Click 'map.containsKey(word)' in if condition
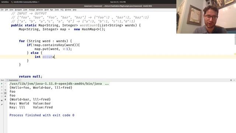This screenshot has width=236, height=133. pos(56,45)
